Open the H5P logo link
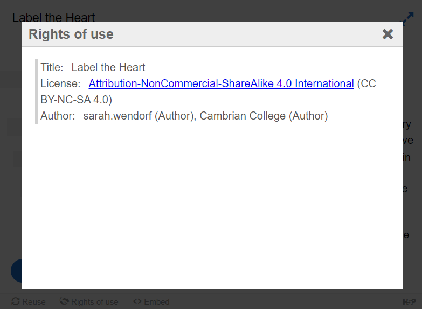The height and width of the screenshot is (309, 422). click(x=409, y=301)
